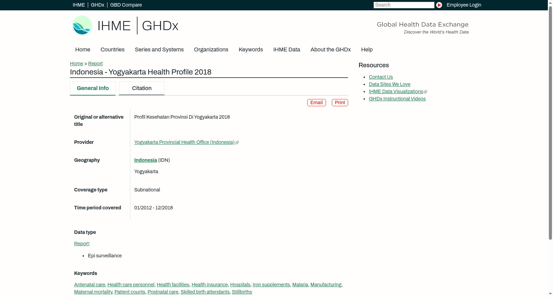Open Skilled birth attendants keyword

click(205, 292)
